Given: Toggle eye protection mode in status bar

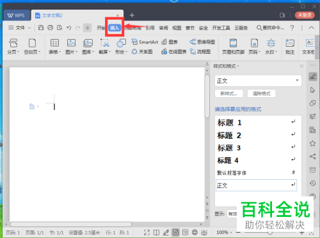Looking at the screenshot, I should [x=204, y=232].
